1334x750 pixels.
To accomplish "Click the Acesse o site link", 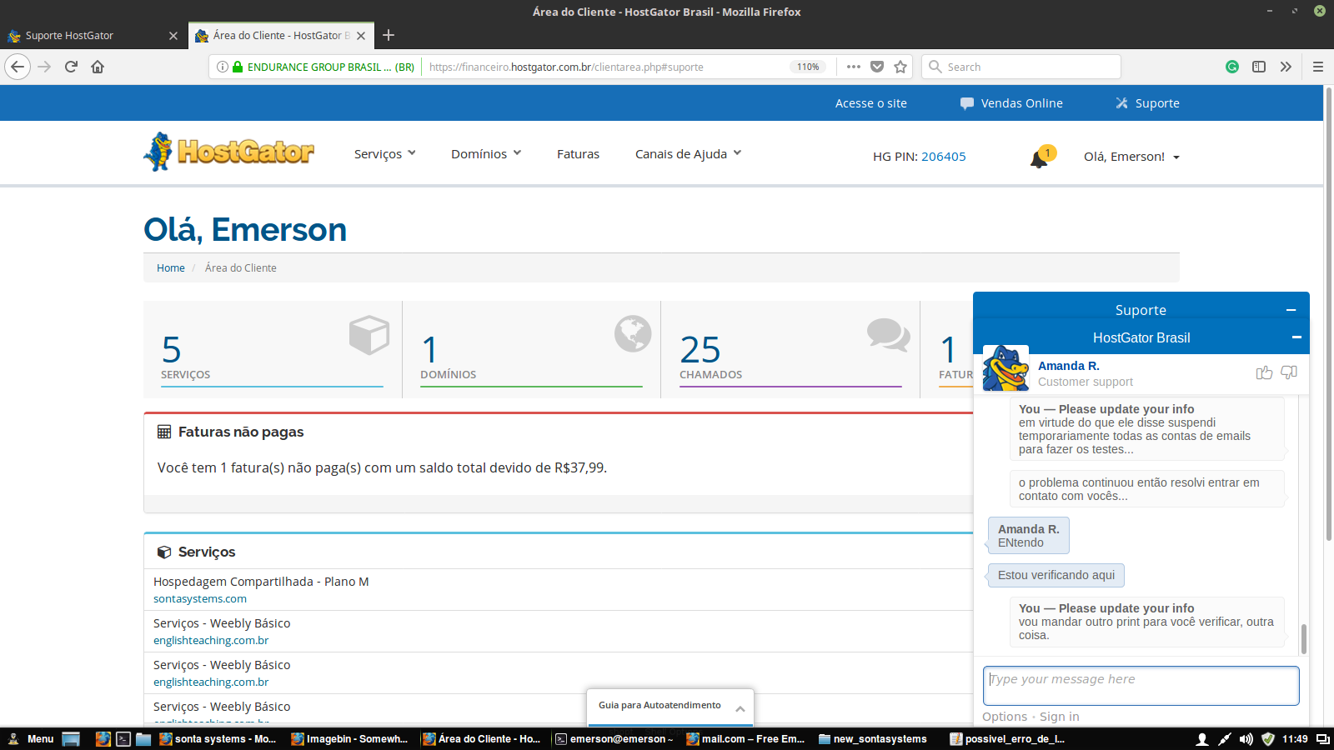I will click(871, 103).
